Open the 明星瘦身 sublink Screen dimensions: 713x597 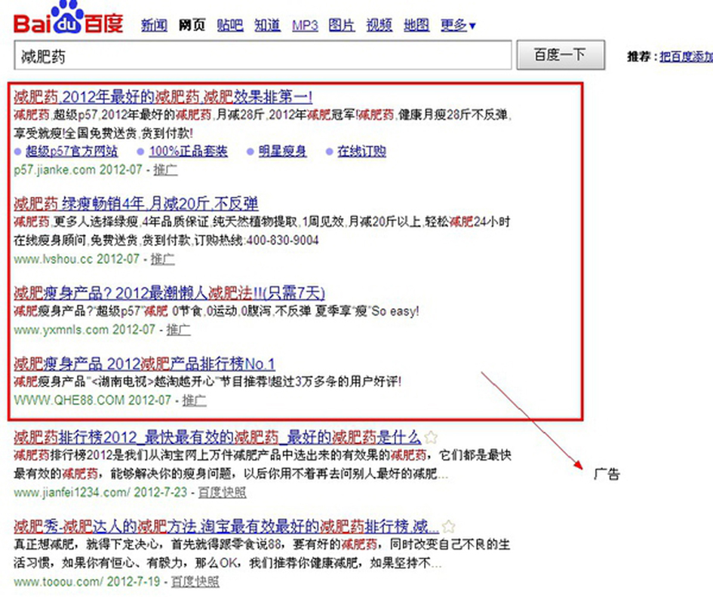coord(282,152)
